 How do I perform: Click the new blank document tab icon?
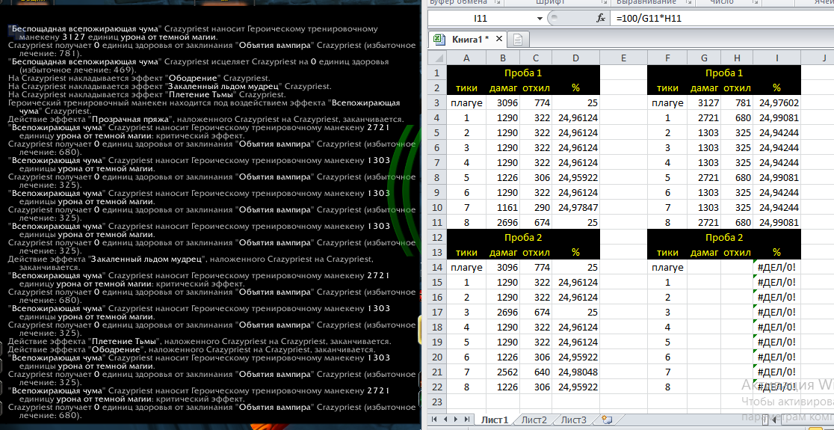pos(518,40)
